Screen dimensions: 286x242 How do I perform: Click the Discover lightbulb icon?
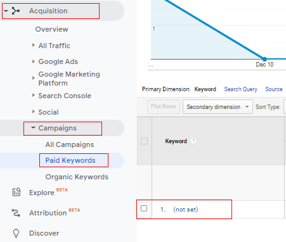tap(16, 233)
